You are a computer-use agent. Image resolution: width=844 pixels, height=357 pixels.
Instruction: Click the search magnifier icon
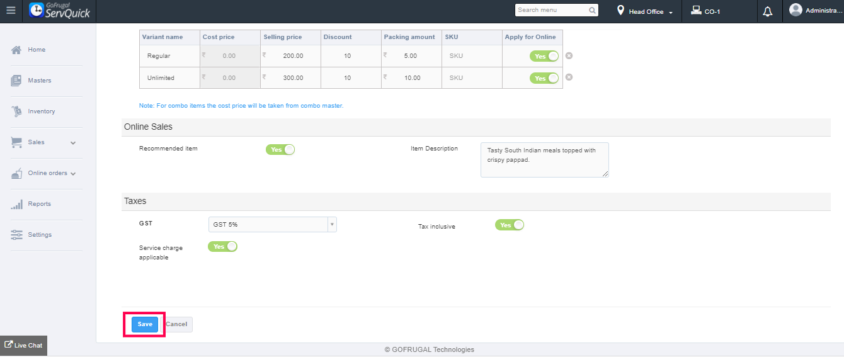(x=592, y=10)
